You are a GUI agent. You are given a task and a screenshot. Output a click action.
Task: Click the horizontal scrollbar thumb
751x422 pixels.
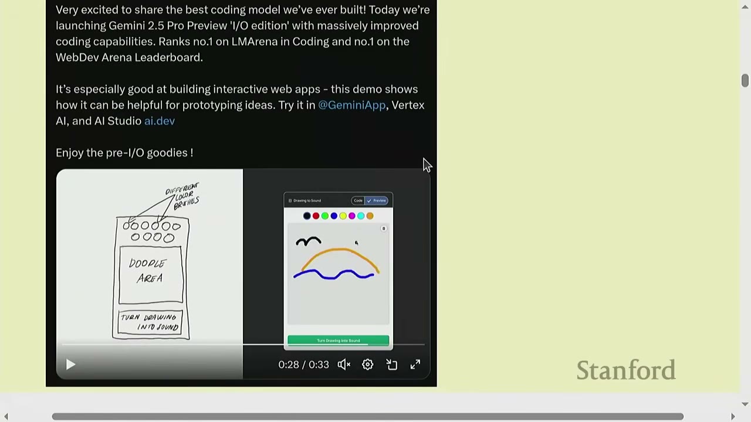point(367,416)
